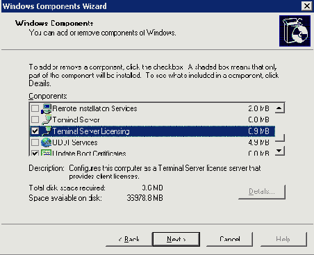The image size is (314, 255).
Task: Go Back to previous wizard page
Action: (x=129, y=239)
